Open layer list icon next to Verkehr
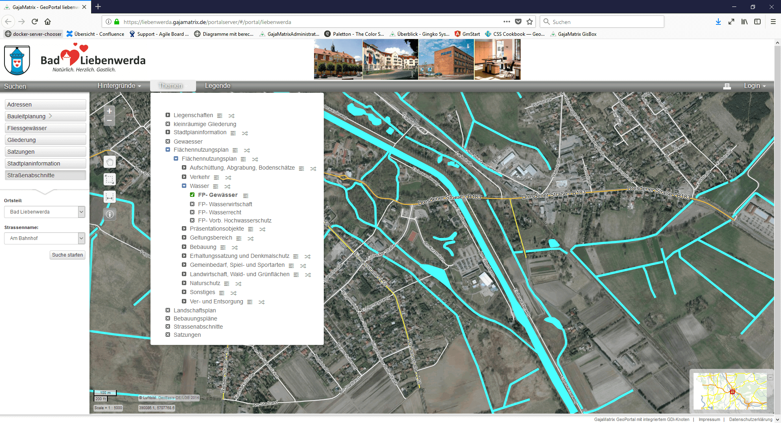781x423 pixels. 216,177
